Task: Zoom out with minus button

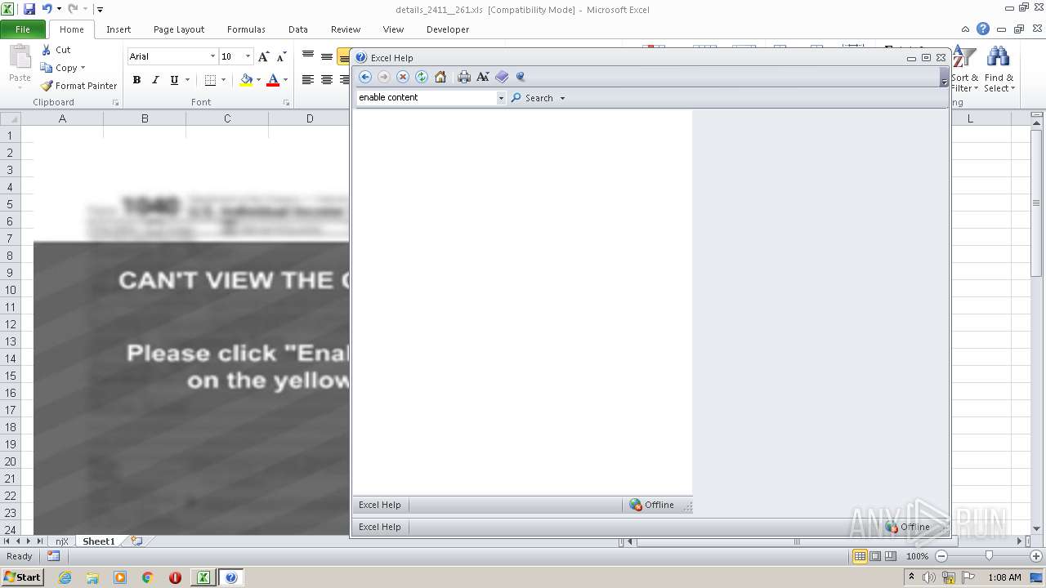Action: 941,556
